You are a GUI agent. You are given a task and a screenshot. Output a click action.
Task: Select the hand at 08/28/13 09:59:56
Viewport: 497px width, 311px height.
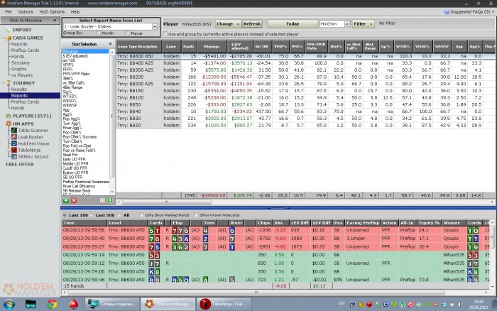[275, 230]
